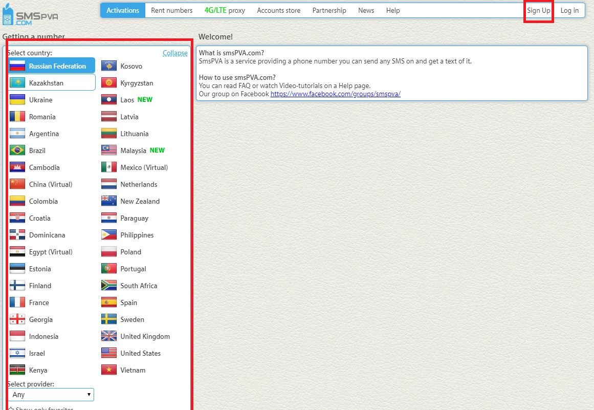Click the Croatia flag icon

[x=17, y=218]
